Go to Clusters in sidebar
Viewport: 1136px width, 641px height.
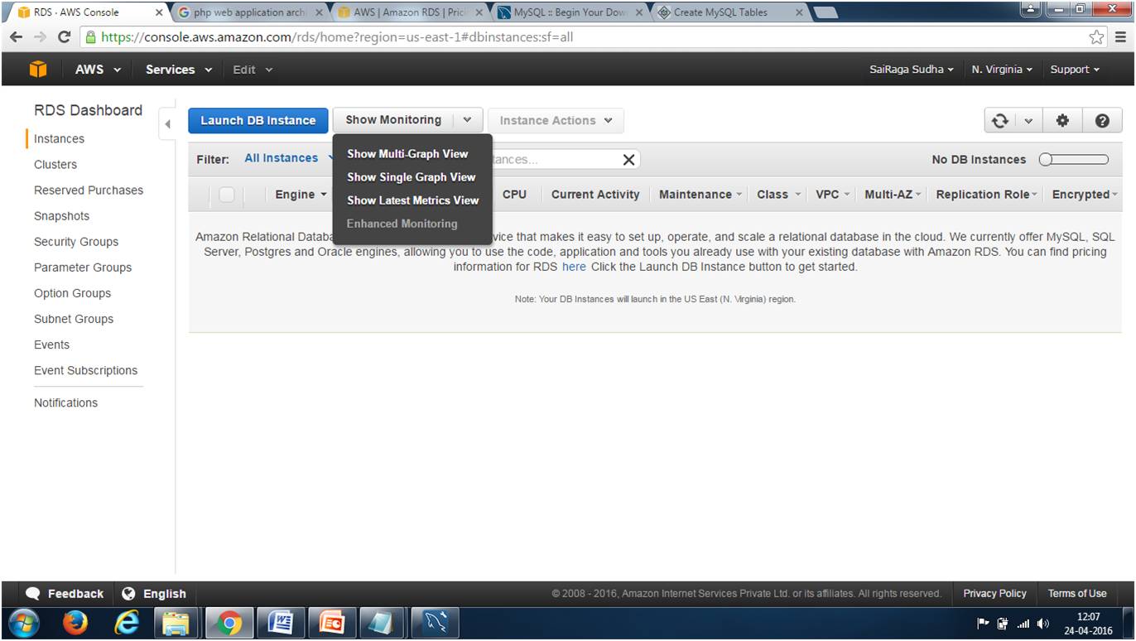pos(55,165)
